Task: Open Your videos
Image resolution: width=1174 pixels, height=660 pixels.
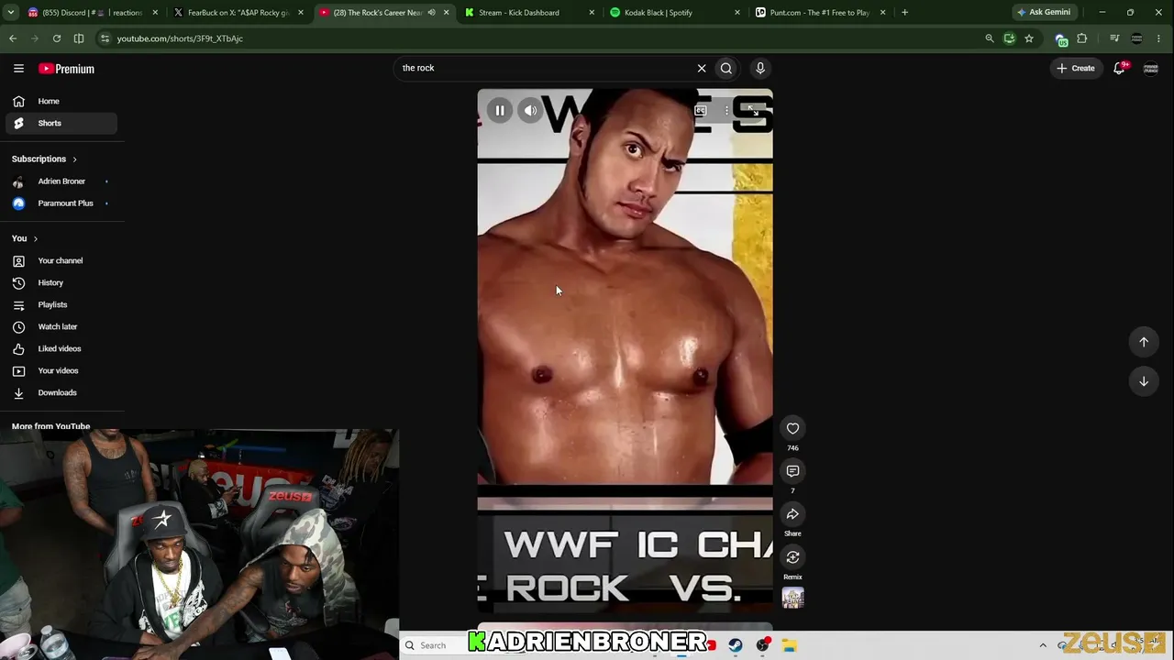Action: [x=61, y=370]
